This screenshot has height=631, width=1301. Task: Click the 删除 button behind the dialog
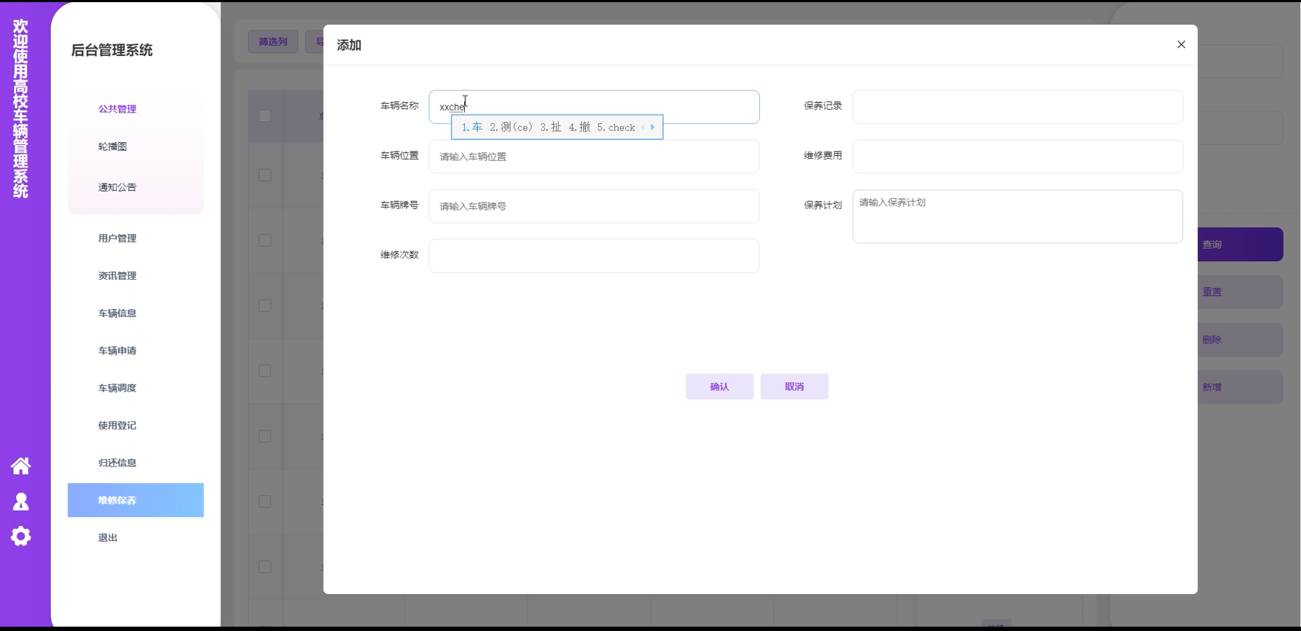(x=1240, y=339)
